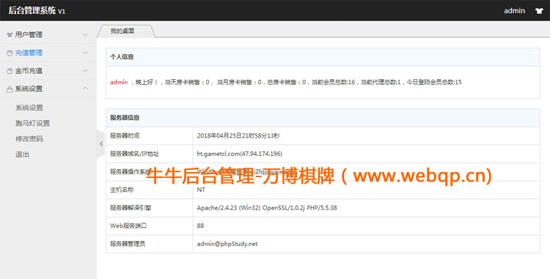This screenshot has height=279, width=550.
Task: Click the 金币充值 sidebar icon
Action: tap(10, 71)
